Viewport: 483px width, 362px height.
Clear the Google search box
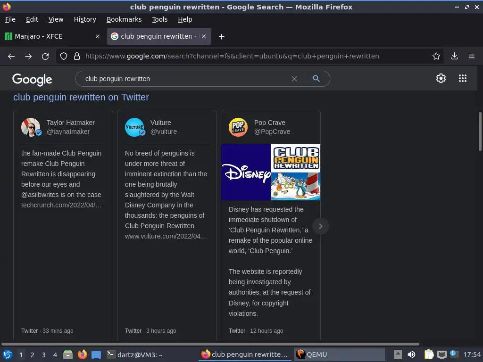(294, 79)
